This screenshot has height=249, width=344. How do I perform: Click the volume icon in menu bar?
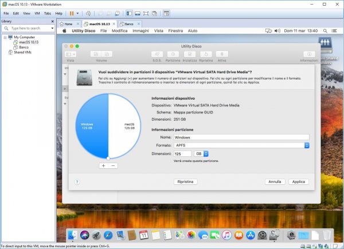point(277,31)
